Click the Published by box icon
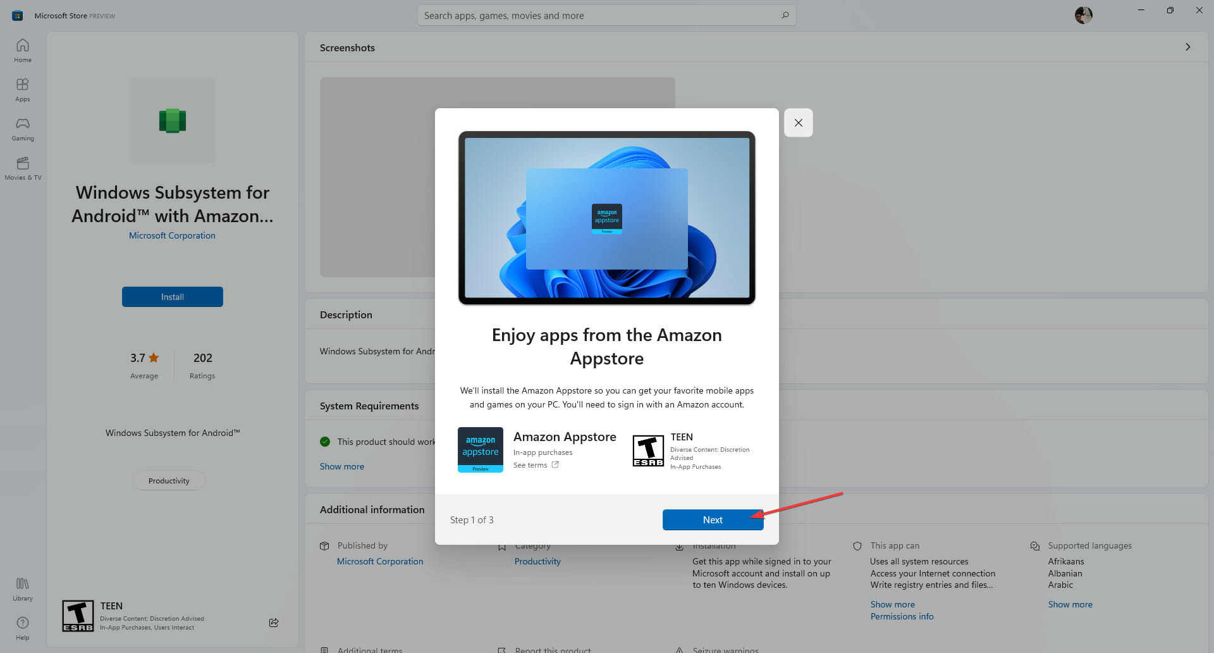 [324, 545]
